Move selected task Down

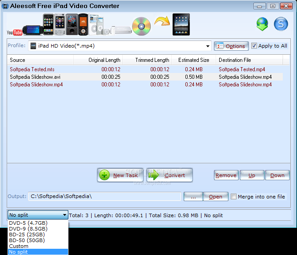coord(277,175)
